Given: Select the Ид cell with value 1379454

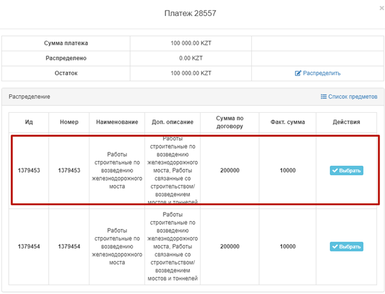Looking at the screenshot, I should pos(28,247).
